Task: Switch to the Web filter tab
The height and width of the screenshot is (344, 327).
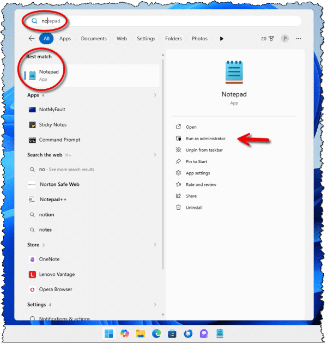Action: click(x=122, y=39)
